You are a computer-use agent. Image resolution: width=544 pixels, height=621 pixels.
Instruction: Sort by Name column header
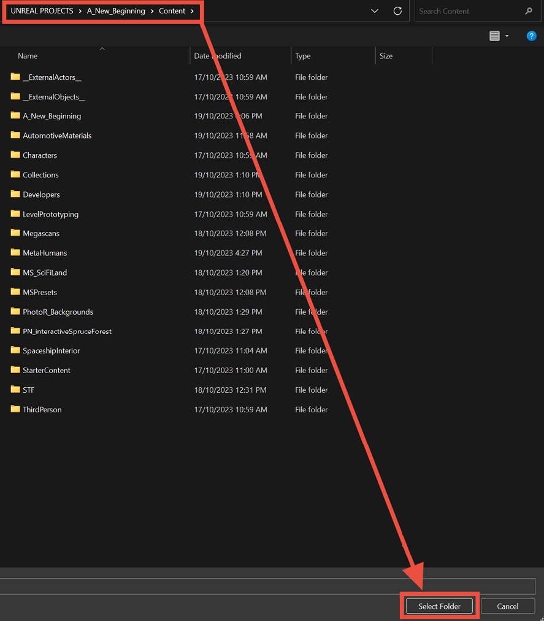pos(28,56)
